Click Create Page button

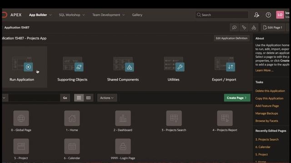point(237,98)
